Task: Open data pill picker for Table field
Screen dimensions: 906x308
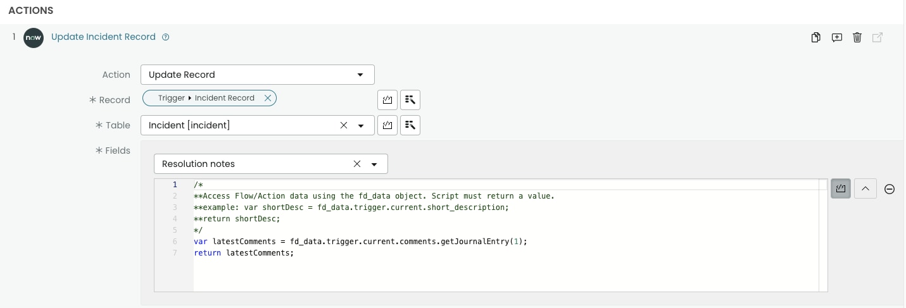Action: [x=410, y=125]
